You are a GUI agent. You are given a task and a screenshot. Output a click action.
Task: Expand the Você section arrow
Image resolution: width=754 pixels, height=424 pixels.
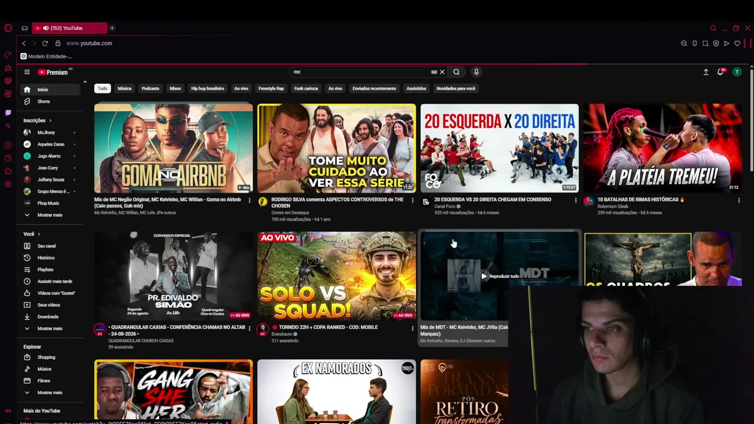coord(39,234)
